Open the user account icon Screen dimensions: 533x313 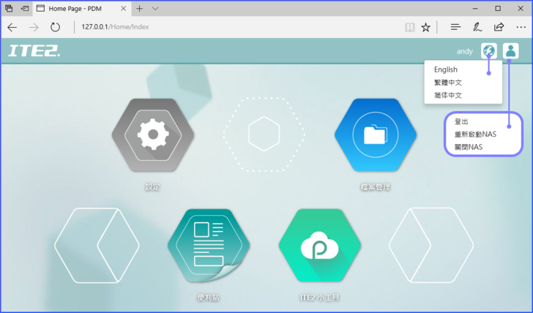pos(510,51)
